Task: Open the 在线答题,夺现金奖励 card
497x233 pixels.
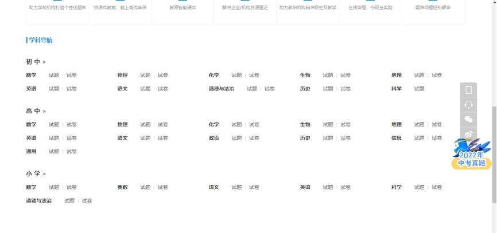Action: click(x=370, y=11)
